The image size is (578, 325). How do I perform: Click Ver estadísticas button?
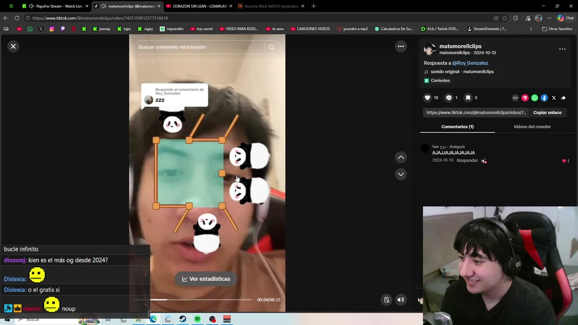[206, 279]
